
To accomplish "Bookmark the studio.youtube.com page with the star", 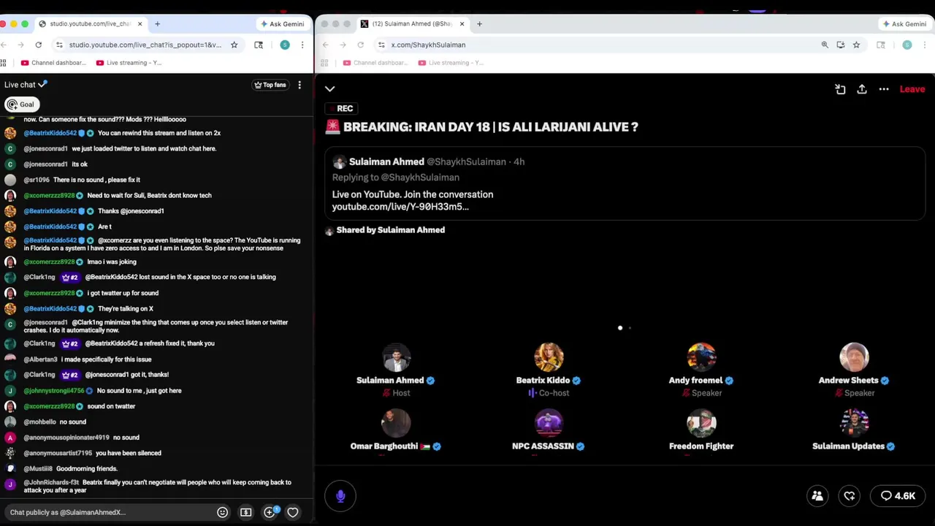I will tap(234, 45).
